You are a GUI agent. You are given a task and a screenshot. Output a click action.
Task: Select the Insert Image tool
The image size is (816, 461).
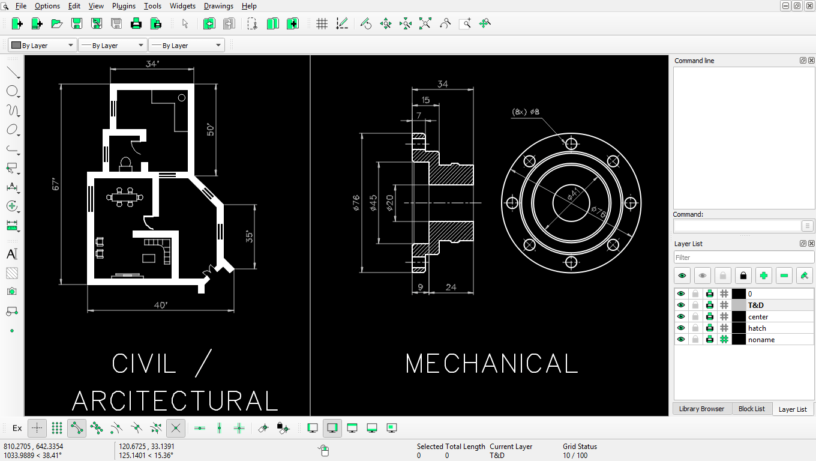pos(11,292)
